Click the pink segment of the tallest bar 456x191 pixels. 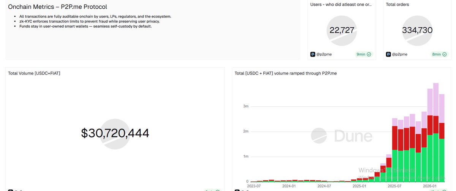436,100
